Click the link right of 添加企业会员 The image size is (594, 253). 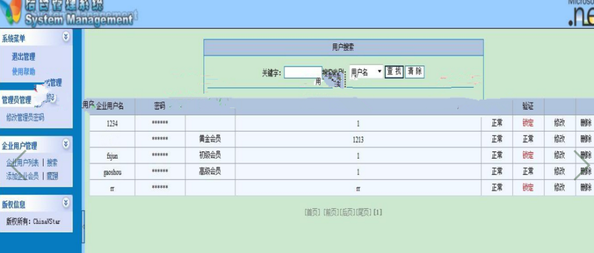tap(52, 176)
